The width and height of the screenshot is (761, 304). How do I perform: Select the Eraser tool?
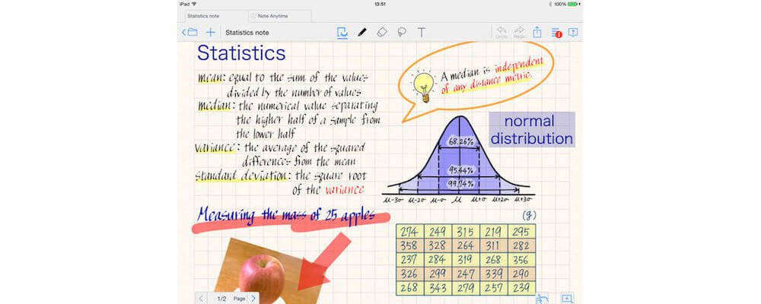382,33
